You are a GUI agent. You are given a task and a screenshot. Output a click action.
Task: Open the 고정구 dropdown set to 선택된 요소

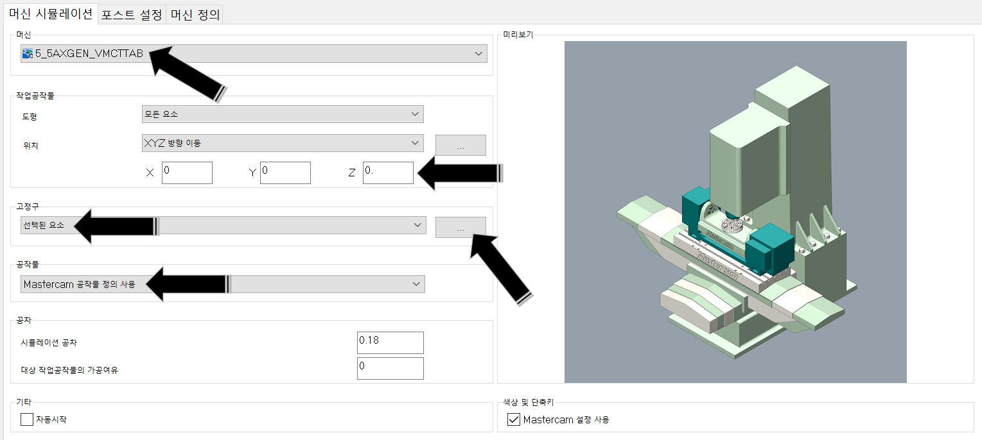(x=224, y=225)
